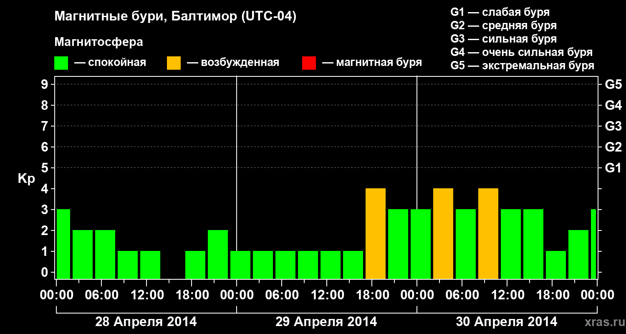626x334 pixels.
Task: Click the Kp axis title
Action: 26,179
